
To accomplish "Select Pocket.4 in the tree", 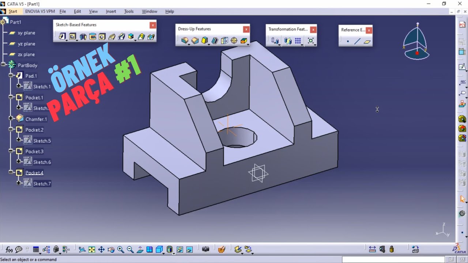I will click(x=34, y=173).
